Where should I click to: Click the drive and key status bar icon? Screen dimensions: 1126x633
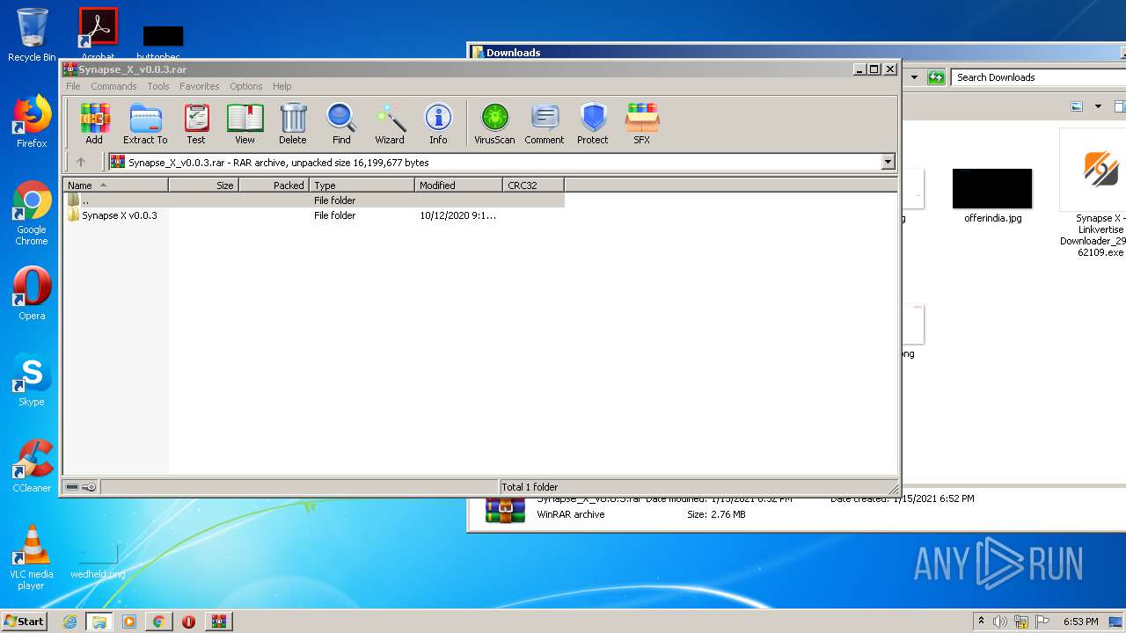(81, 487)
